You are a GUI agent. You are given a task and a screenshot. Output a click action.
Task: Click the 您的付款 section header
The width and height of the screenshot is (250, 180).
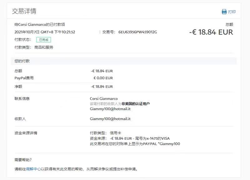22,61
